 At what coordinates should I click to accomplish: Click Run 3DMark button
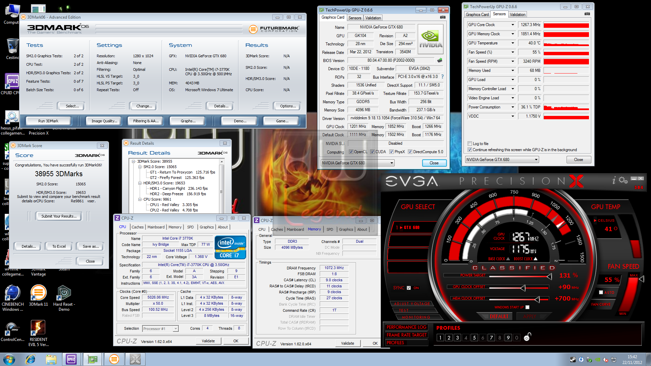click(x=48, y=121)
